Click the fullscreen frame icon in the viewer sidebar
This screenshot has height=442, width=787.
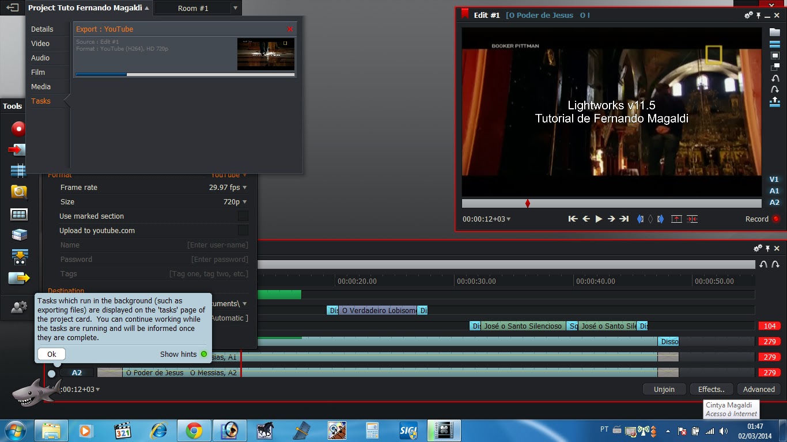click(x=775, y=56)
